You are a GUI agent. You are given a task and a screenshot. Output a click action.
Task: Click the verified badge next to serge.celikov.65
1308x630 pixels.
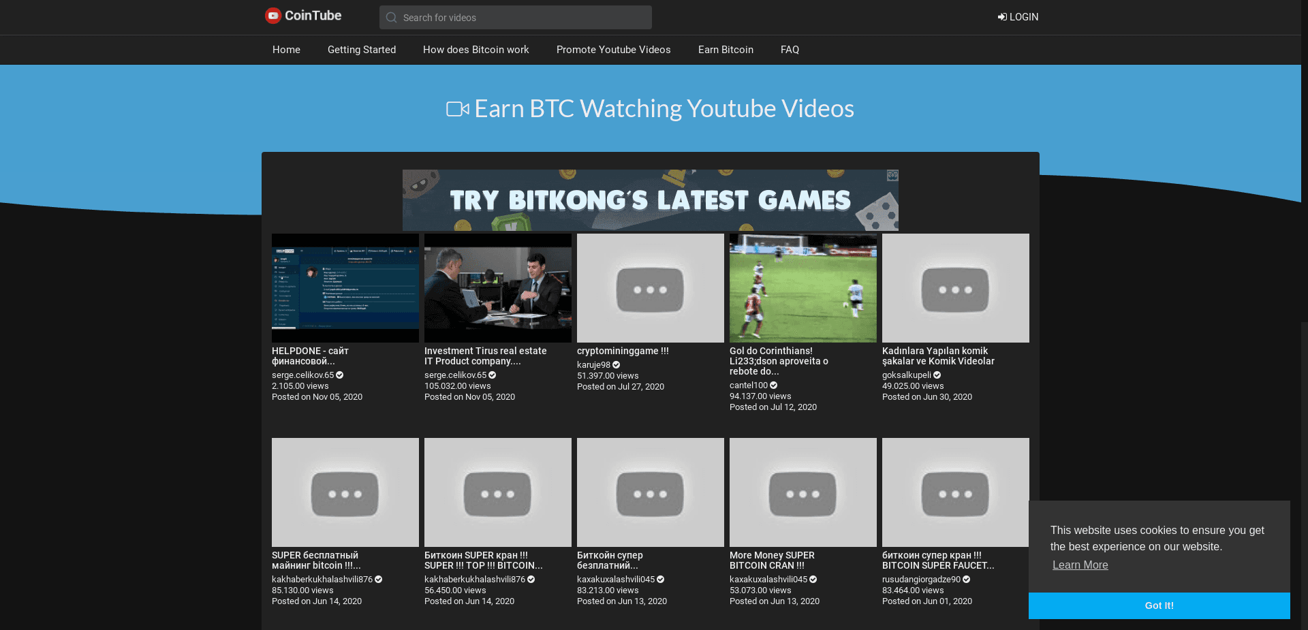339,375
